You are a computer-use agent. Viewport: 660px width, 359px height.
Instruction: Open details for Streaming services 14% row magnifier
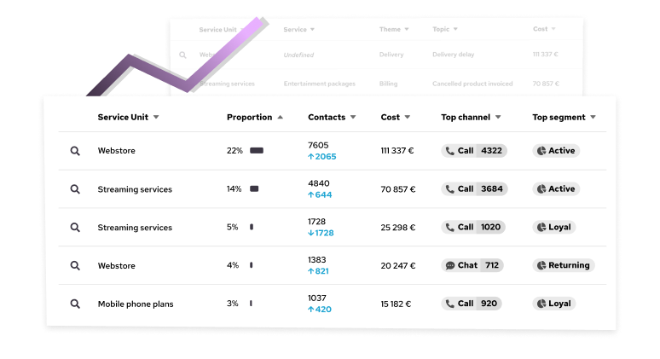tap(75, 189)
